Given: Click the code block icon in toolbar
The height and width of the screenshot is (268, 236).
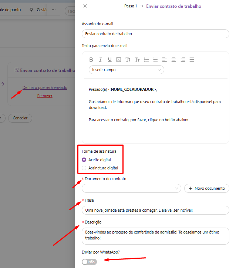Looking at the screenshot, I should pyautogui.click(x=119, y=60).
